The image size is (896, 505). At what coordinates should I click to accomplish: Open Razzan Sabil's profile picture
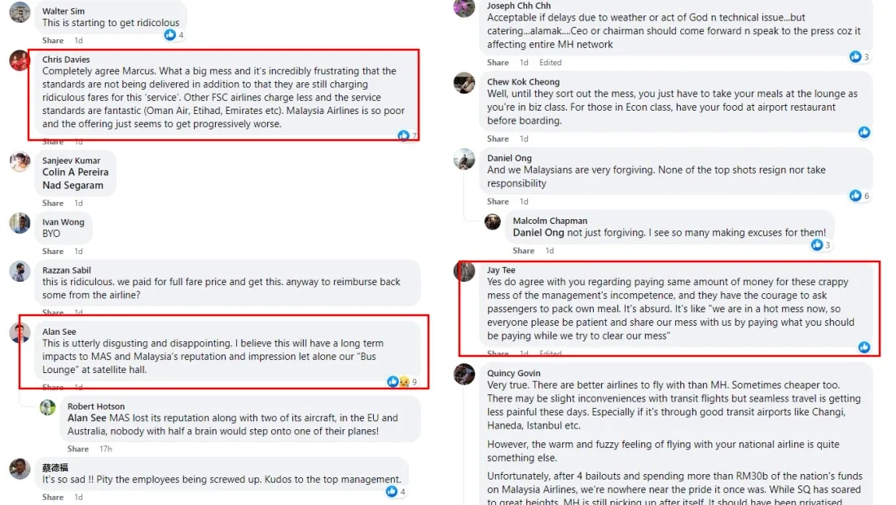(x=20, y=271)
